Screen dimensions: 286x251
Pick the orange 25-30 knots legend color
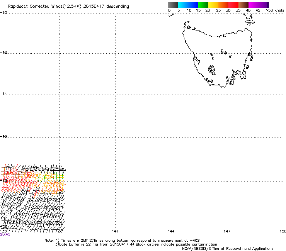click(223, 5)
